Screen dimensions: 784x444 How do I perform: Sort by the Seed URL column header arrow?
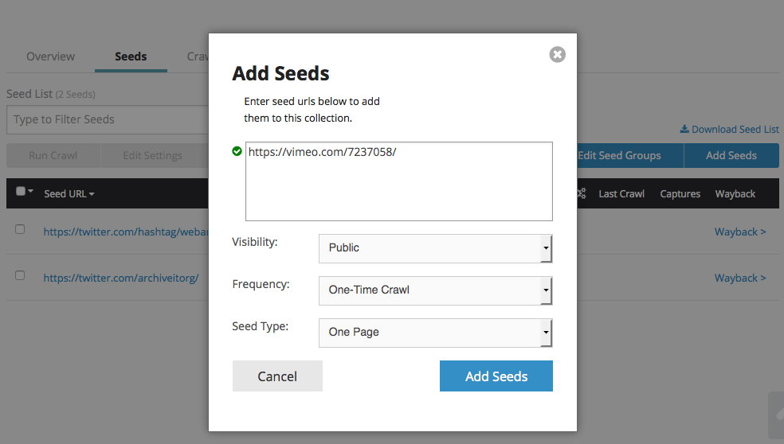pyautogui.click(x=92, y=194)
